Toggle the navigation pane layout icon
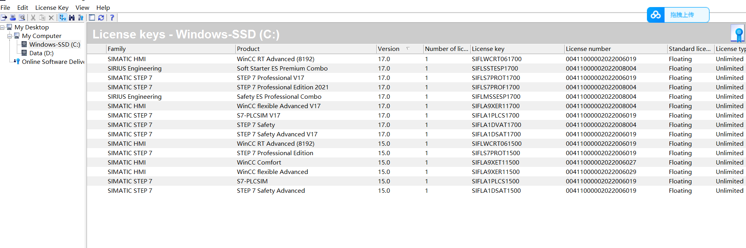This screenshot has height=248, width=746. pos(92,18)
